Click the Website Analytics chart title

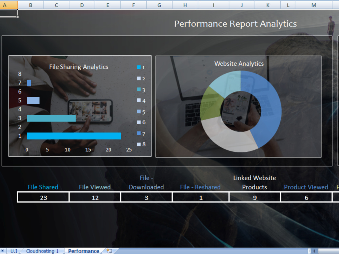[x=239, y=63]
